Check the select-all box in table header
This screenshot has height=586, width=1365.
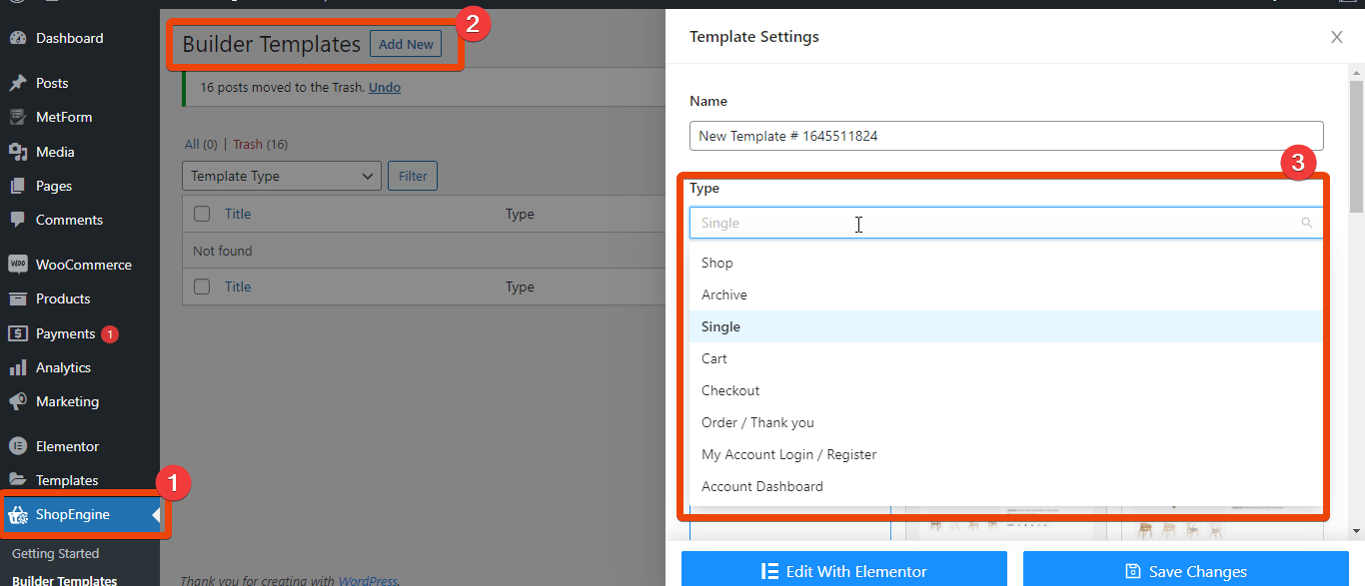pyautogui.click(x=202, y=214)
